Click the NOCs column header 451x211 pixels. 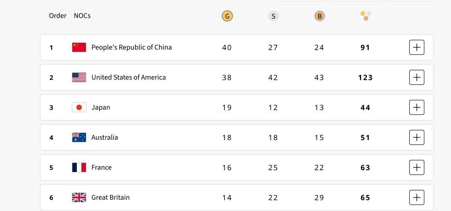point(82,16)
